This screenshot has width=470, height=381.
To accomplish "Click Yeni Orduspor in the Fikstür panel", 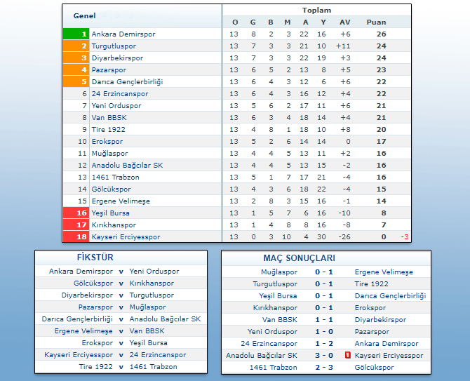I will 154,272.
